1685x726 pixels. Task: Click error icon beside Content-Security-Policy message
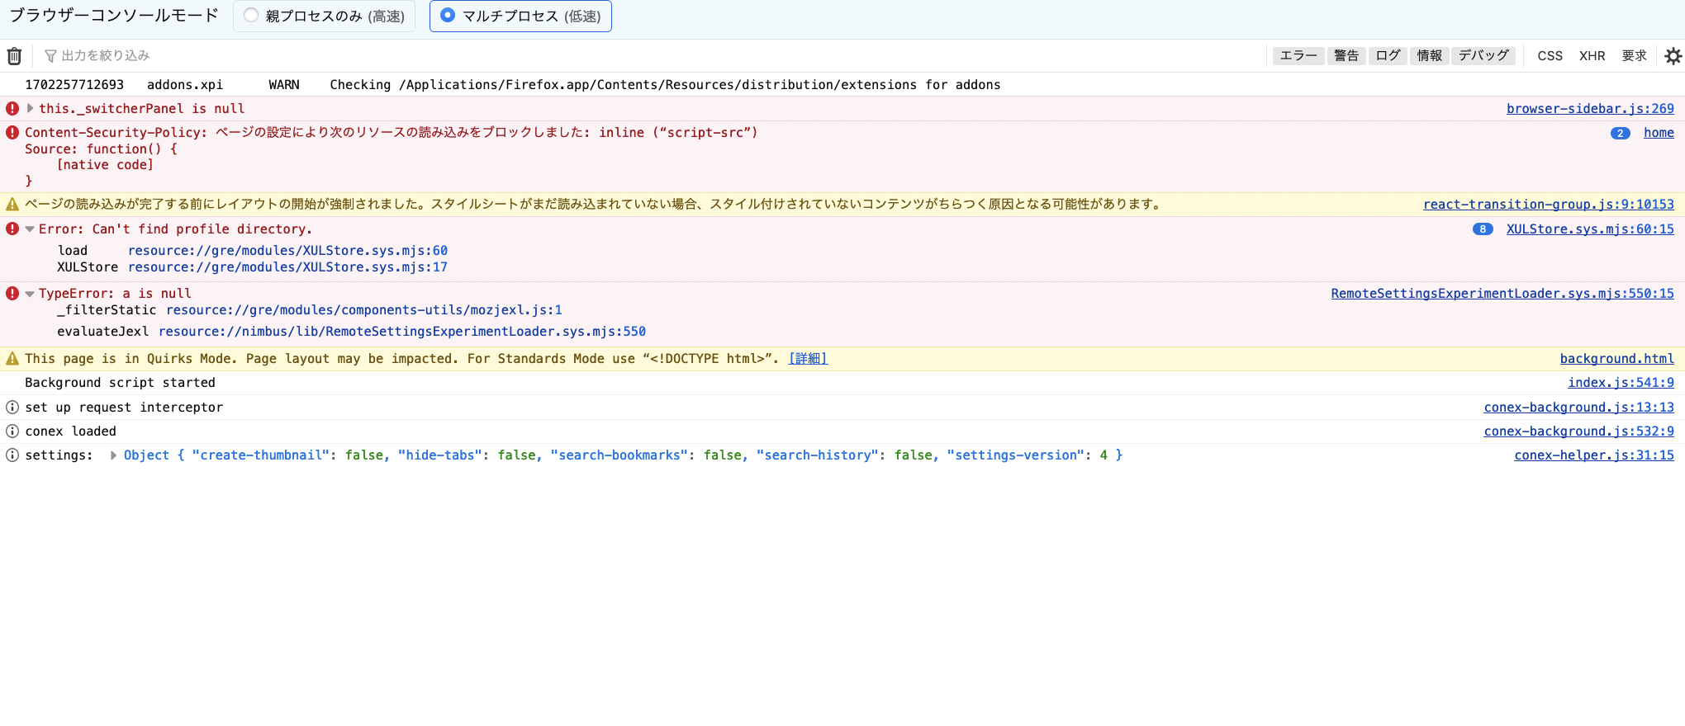[12, 133]
